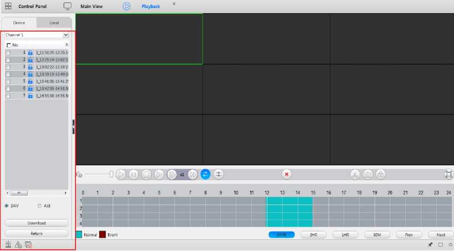Open the Main View tab
This screenshot has width=454, height=251.
click(91, 6)
